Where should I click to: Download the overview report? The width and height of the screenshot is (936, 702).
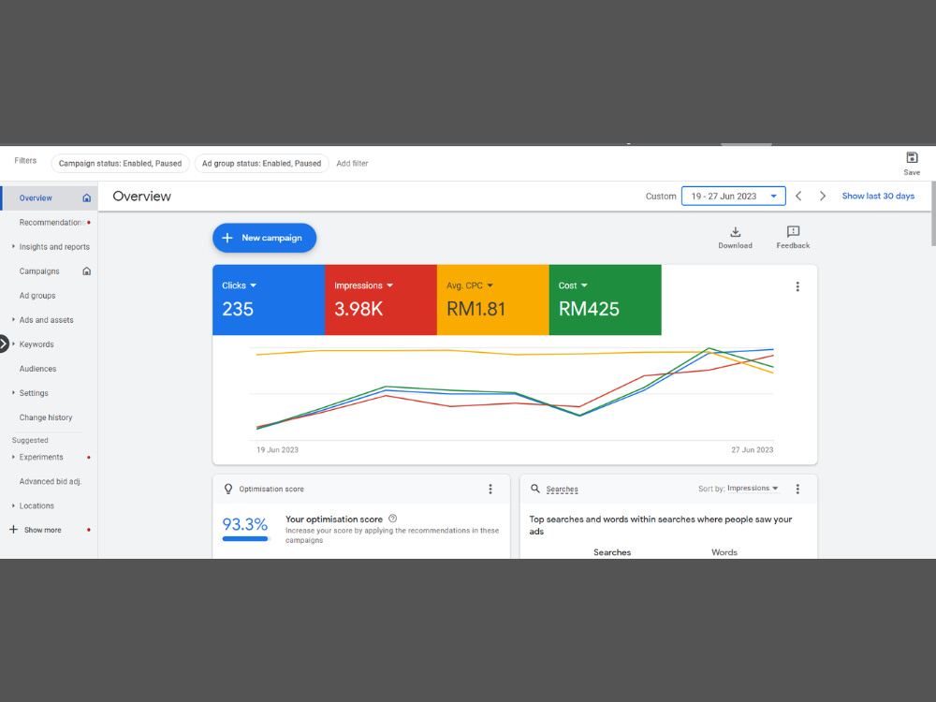click(x=735, y=237)
